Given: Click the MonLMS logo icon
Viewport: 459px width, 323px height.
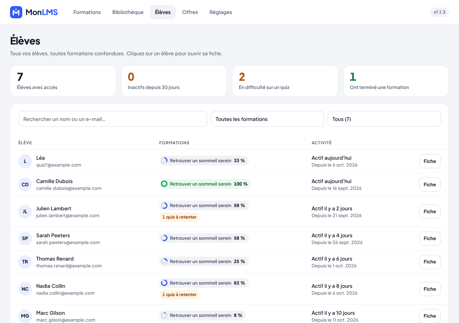Looking at the screenshot, I should pyautogui.click(x=16, y=12).
